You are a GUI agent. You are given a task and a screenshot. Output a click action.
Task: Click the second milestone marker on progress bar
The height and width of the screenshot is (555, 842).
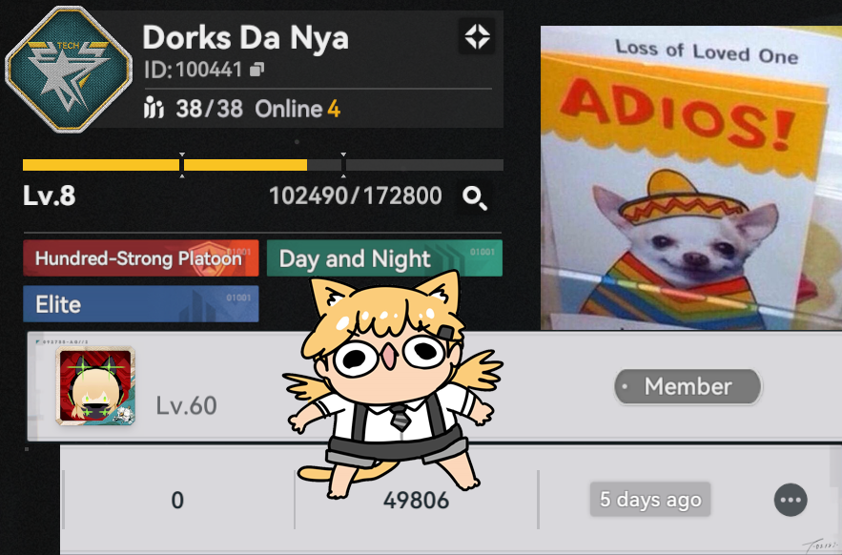click(343, 164)
